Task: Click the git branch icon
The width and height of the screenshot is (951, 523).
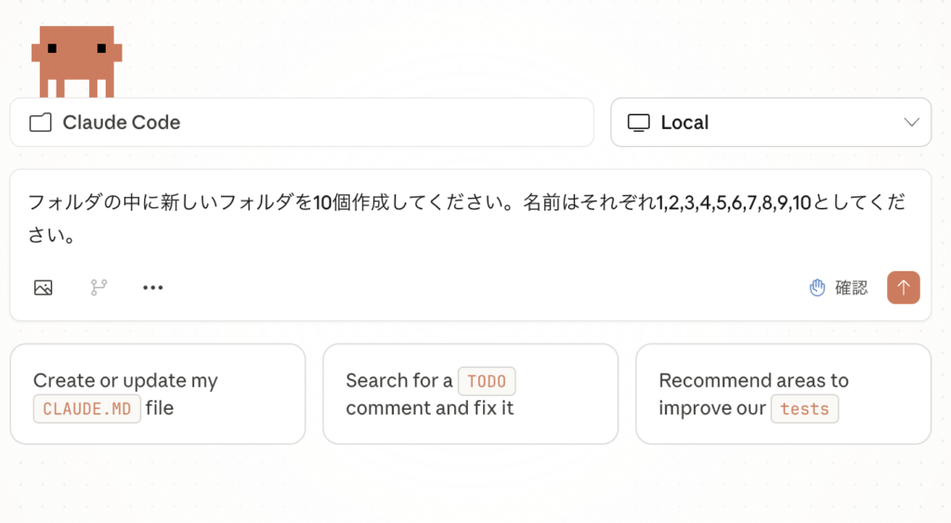Action: point(98,288)
